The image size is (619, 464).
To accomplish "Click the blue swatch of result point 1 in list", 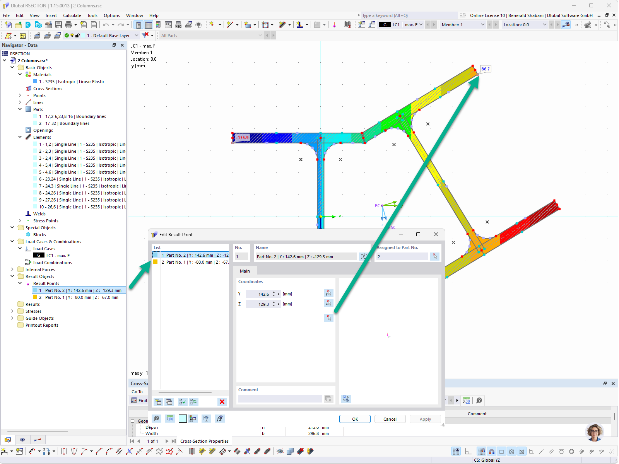I will [156, 255].
